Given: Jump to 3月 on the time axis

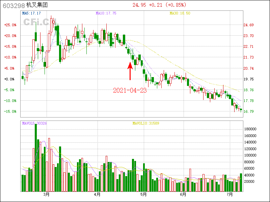Looking at the screenshot, I should click(47, 195).
